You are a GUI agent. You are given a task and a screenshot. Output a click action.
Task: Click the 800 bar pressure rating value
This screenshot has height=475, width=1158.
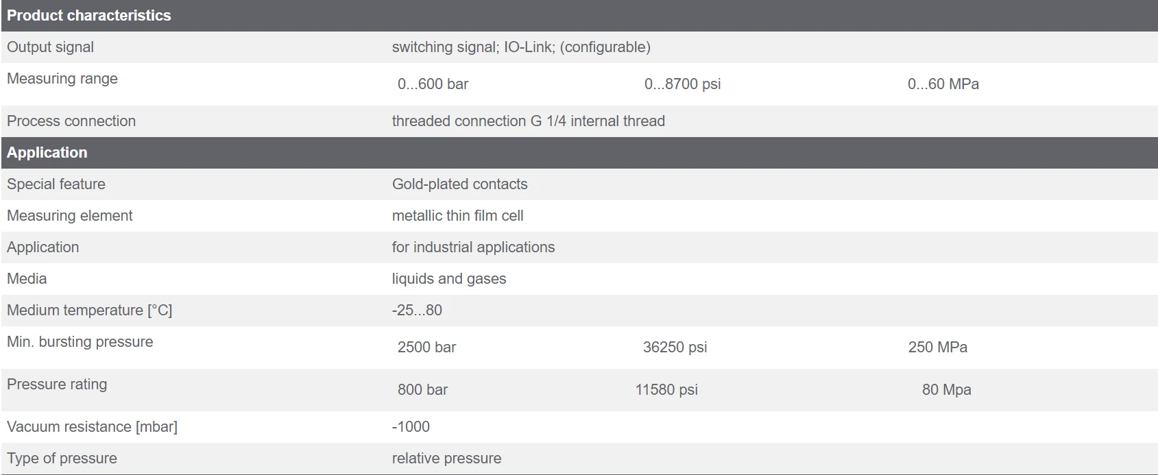(x=422, y=390)
